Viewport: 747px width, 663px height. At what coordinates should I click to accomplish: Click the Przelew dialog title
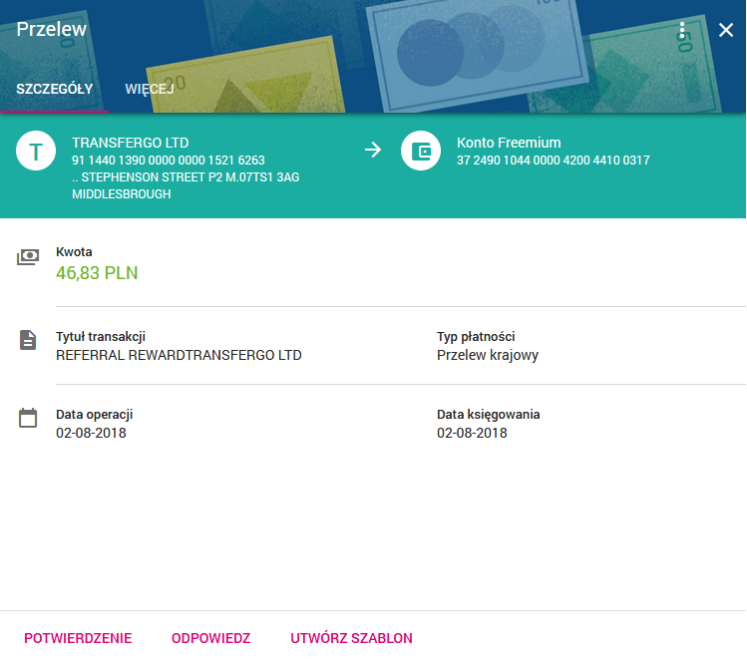[52, 30]
